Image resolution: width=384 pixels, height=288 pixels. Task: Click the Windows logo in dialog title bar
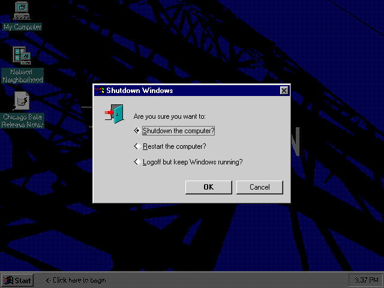point(100,91)
